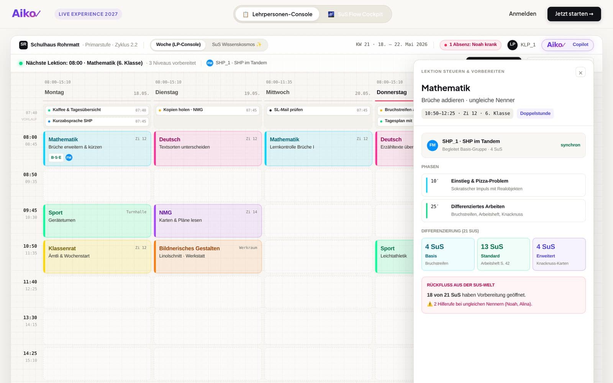Click the B·S·E differentiation badge
This screenshot has width=613, height=383.
56,157
